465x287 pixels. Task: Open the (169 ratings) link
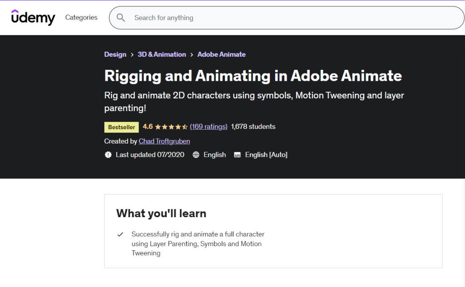(209, 127)
